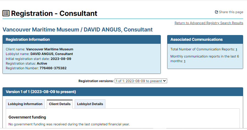Click the dropdown arrow on versions selector
The image size is (247, 130).
[164, 81]
